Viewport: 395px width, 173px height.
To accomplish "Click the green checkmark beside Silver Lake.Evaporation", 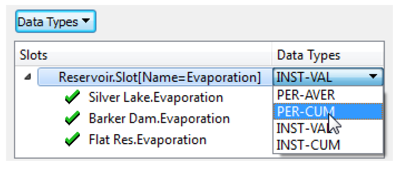I will (x=72, y=98).
